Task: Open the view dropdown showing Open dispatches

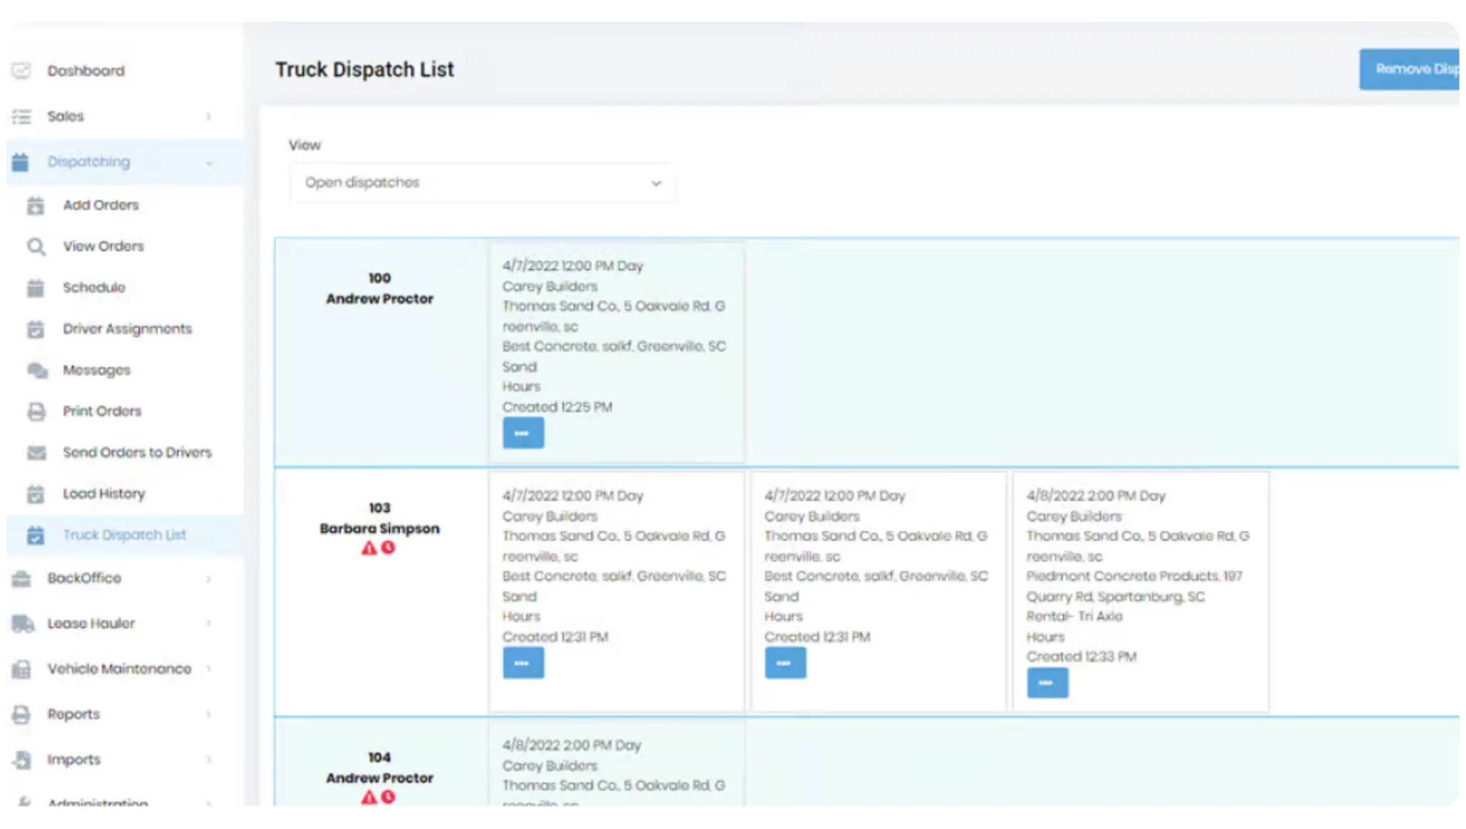Action: click(482, 182)
